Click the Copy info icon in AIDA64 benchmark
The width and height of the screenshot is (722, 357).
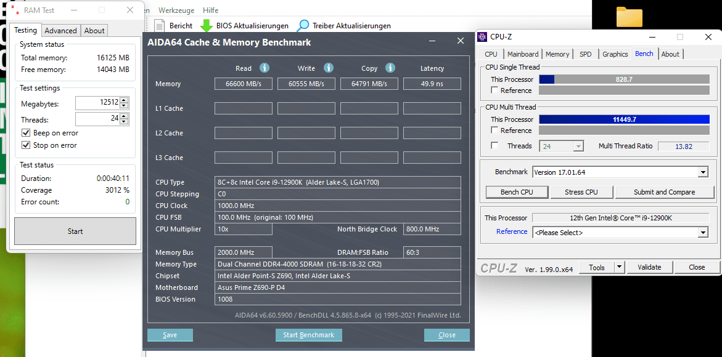click(390, 68)
